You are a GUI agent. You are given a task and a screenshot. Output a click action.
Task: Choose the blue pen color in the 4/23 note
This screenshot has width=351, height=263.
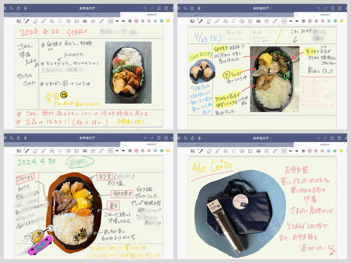coord(329,21)
